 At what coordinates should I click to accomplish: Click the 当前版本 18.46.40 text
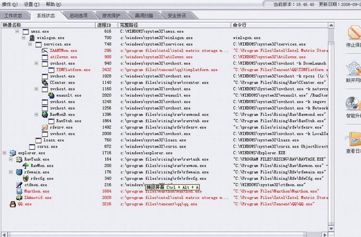tap(294, 4)
